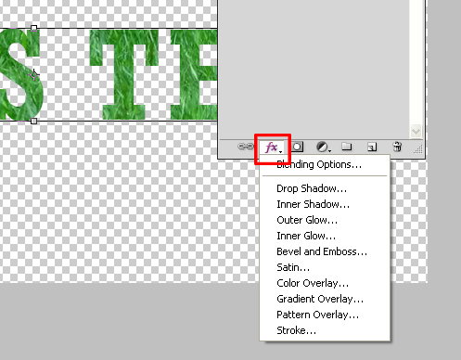Add a layer mask with mask icon
461x360 pixels.
click(x=298, y=147)
